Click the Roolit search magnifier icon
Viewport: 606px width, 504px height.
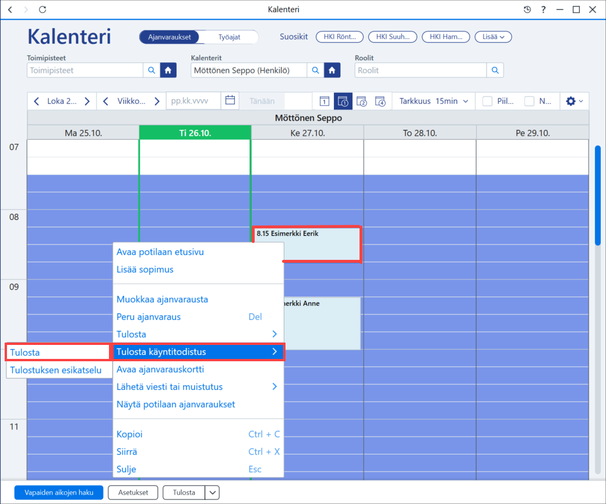coord(495,71)
